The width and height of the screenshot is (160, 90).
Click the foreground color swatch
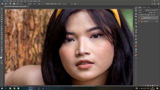[x=1, y=58]
